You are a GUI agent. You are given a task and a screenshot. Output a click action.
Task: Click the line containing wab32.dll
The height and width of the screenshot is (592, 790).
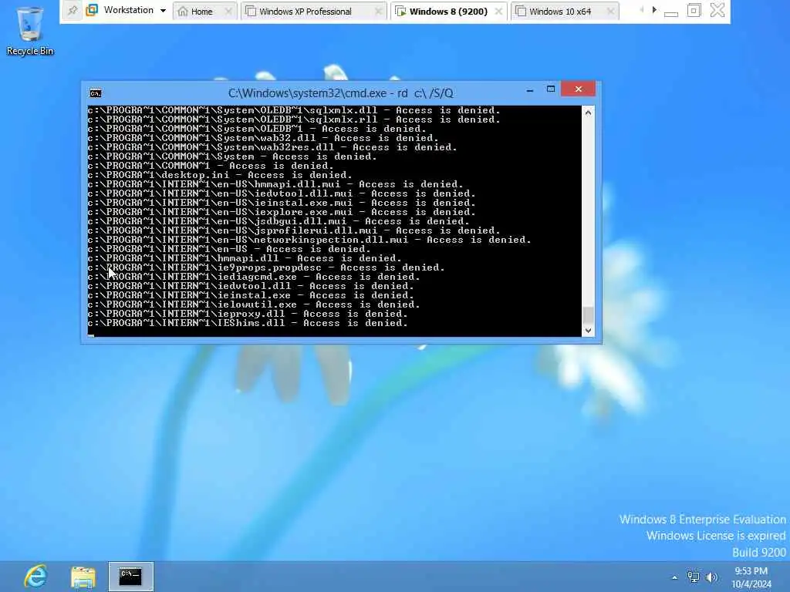(x=263, y=138)
